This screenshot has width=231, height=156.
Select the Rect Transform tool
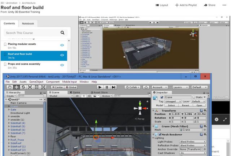36,87
